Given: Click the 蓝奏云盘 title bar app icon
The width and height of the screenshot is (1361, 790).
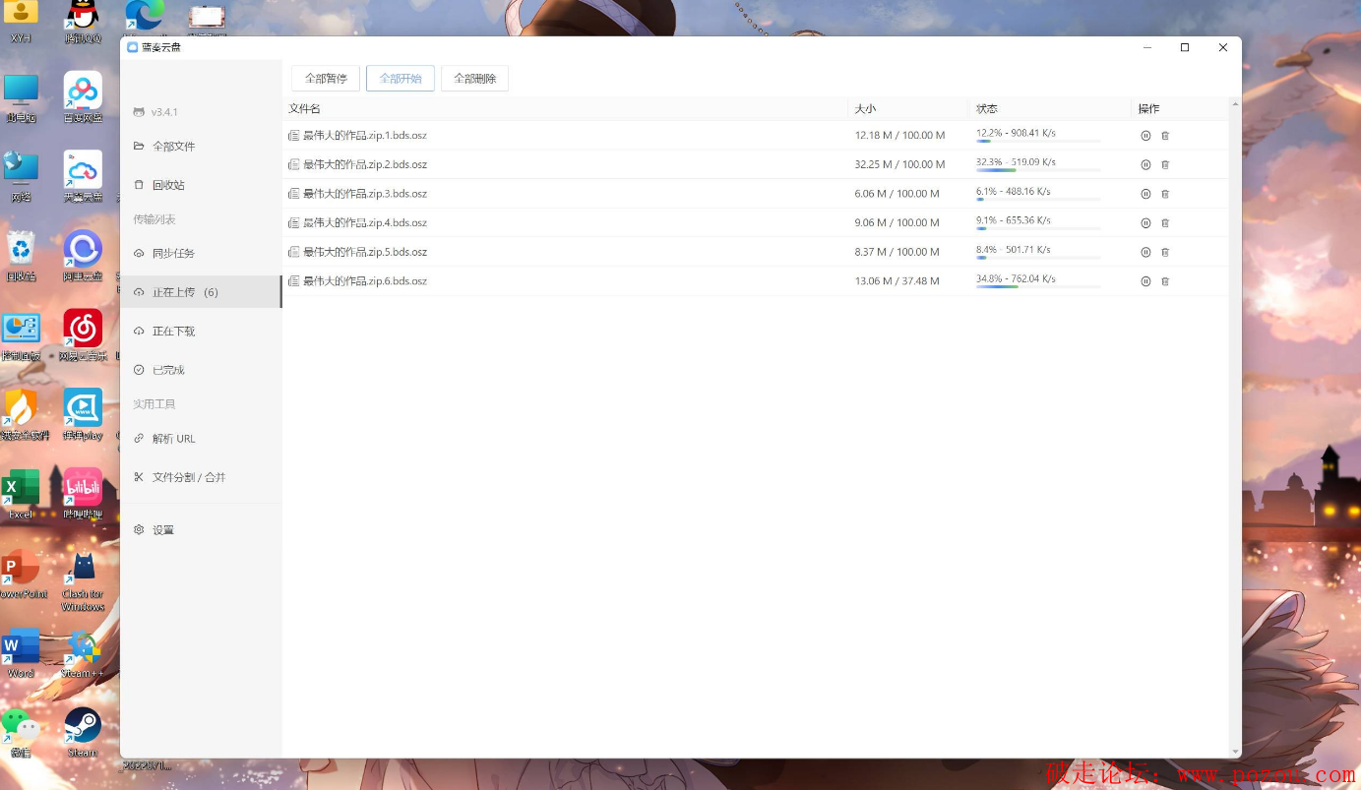Looking at the screenshot, I should tap(133, 47).
